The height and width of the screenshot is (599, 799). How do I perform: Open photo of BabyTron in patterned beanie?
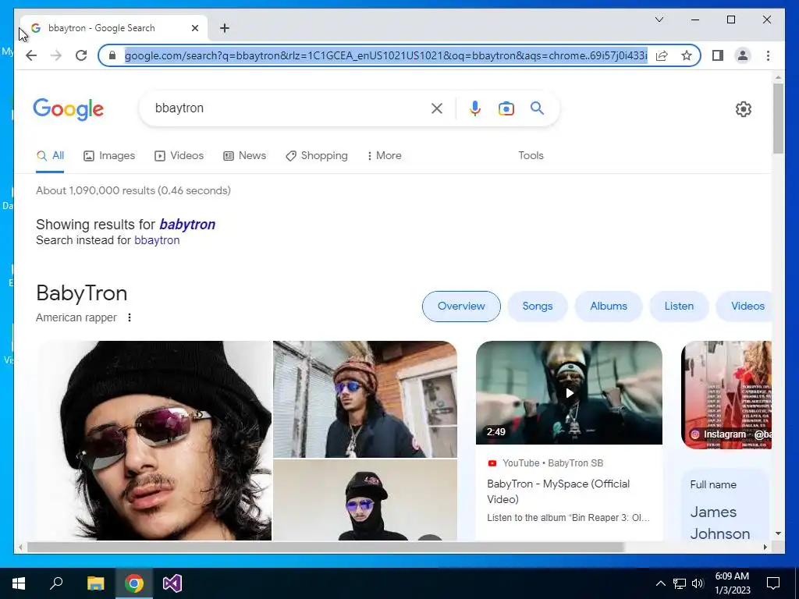click(365, 399)
